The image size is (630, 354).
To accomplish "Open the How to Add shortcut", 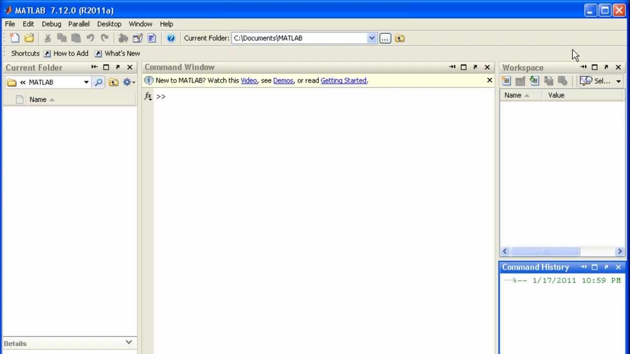I will (66, 53).
